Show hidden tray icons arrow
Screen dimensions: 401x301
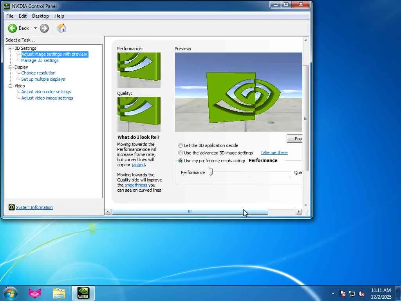pyautogui.click(x=333, y=294)
